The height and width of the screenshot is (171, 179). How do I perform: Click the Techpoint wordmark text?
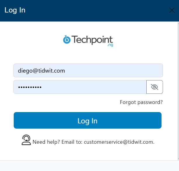(92, 40)
